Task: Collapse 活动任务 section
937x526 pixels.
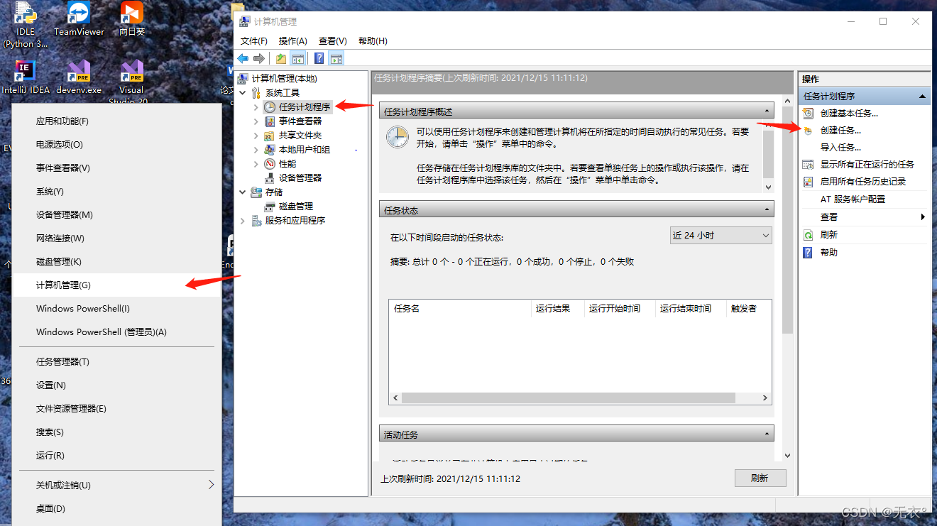Action: coord(766,434)
